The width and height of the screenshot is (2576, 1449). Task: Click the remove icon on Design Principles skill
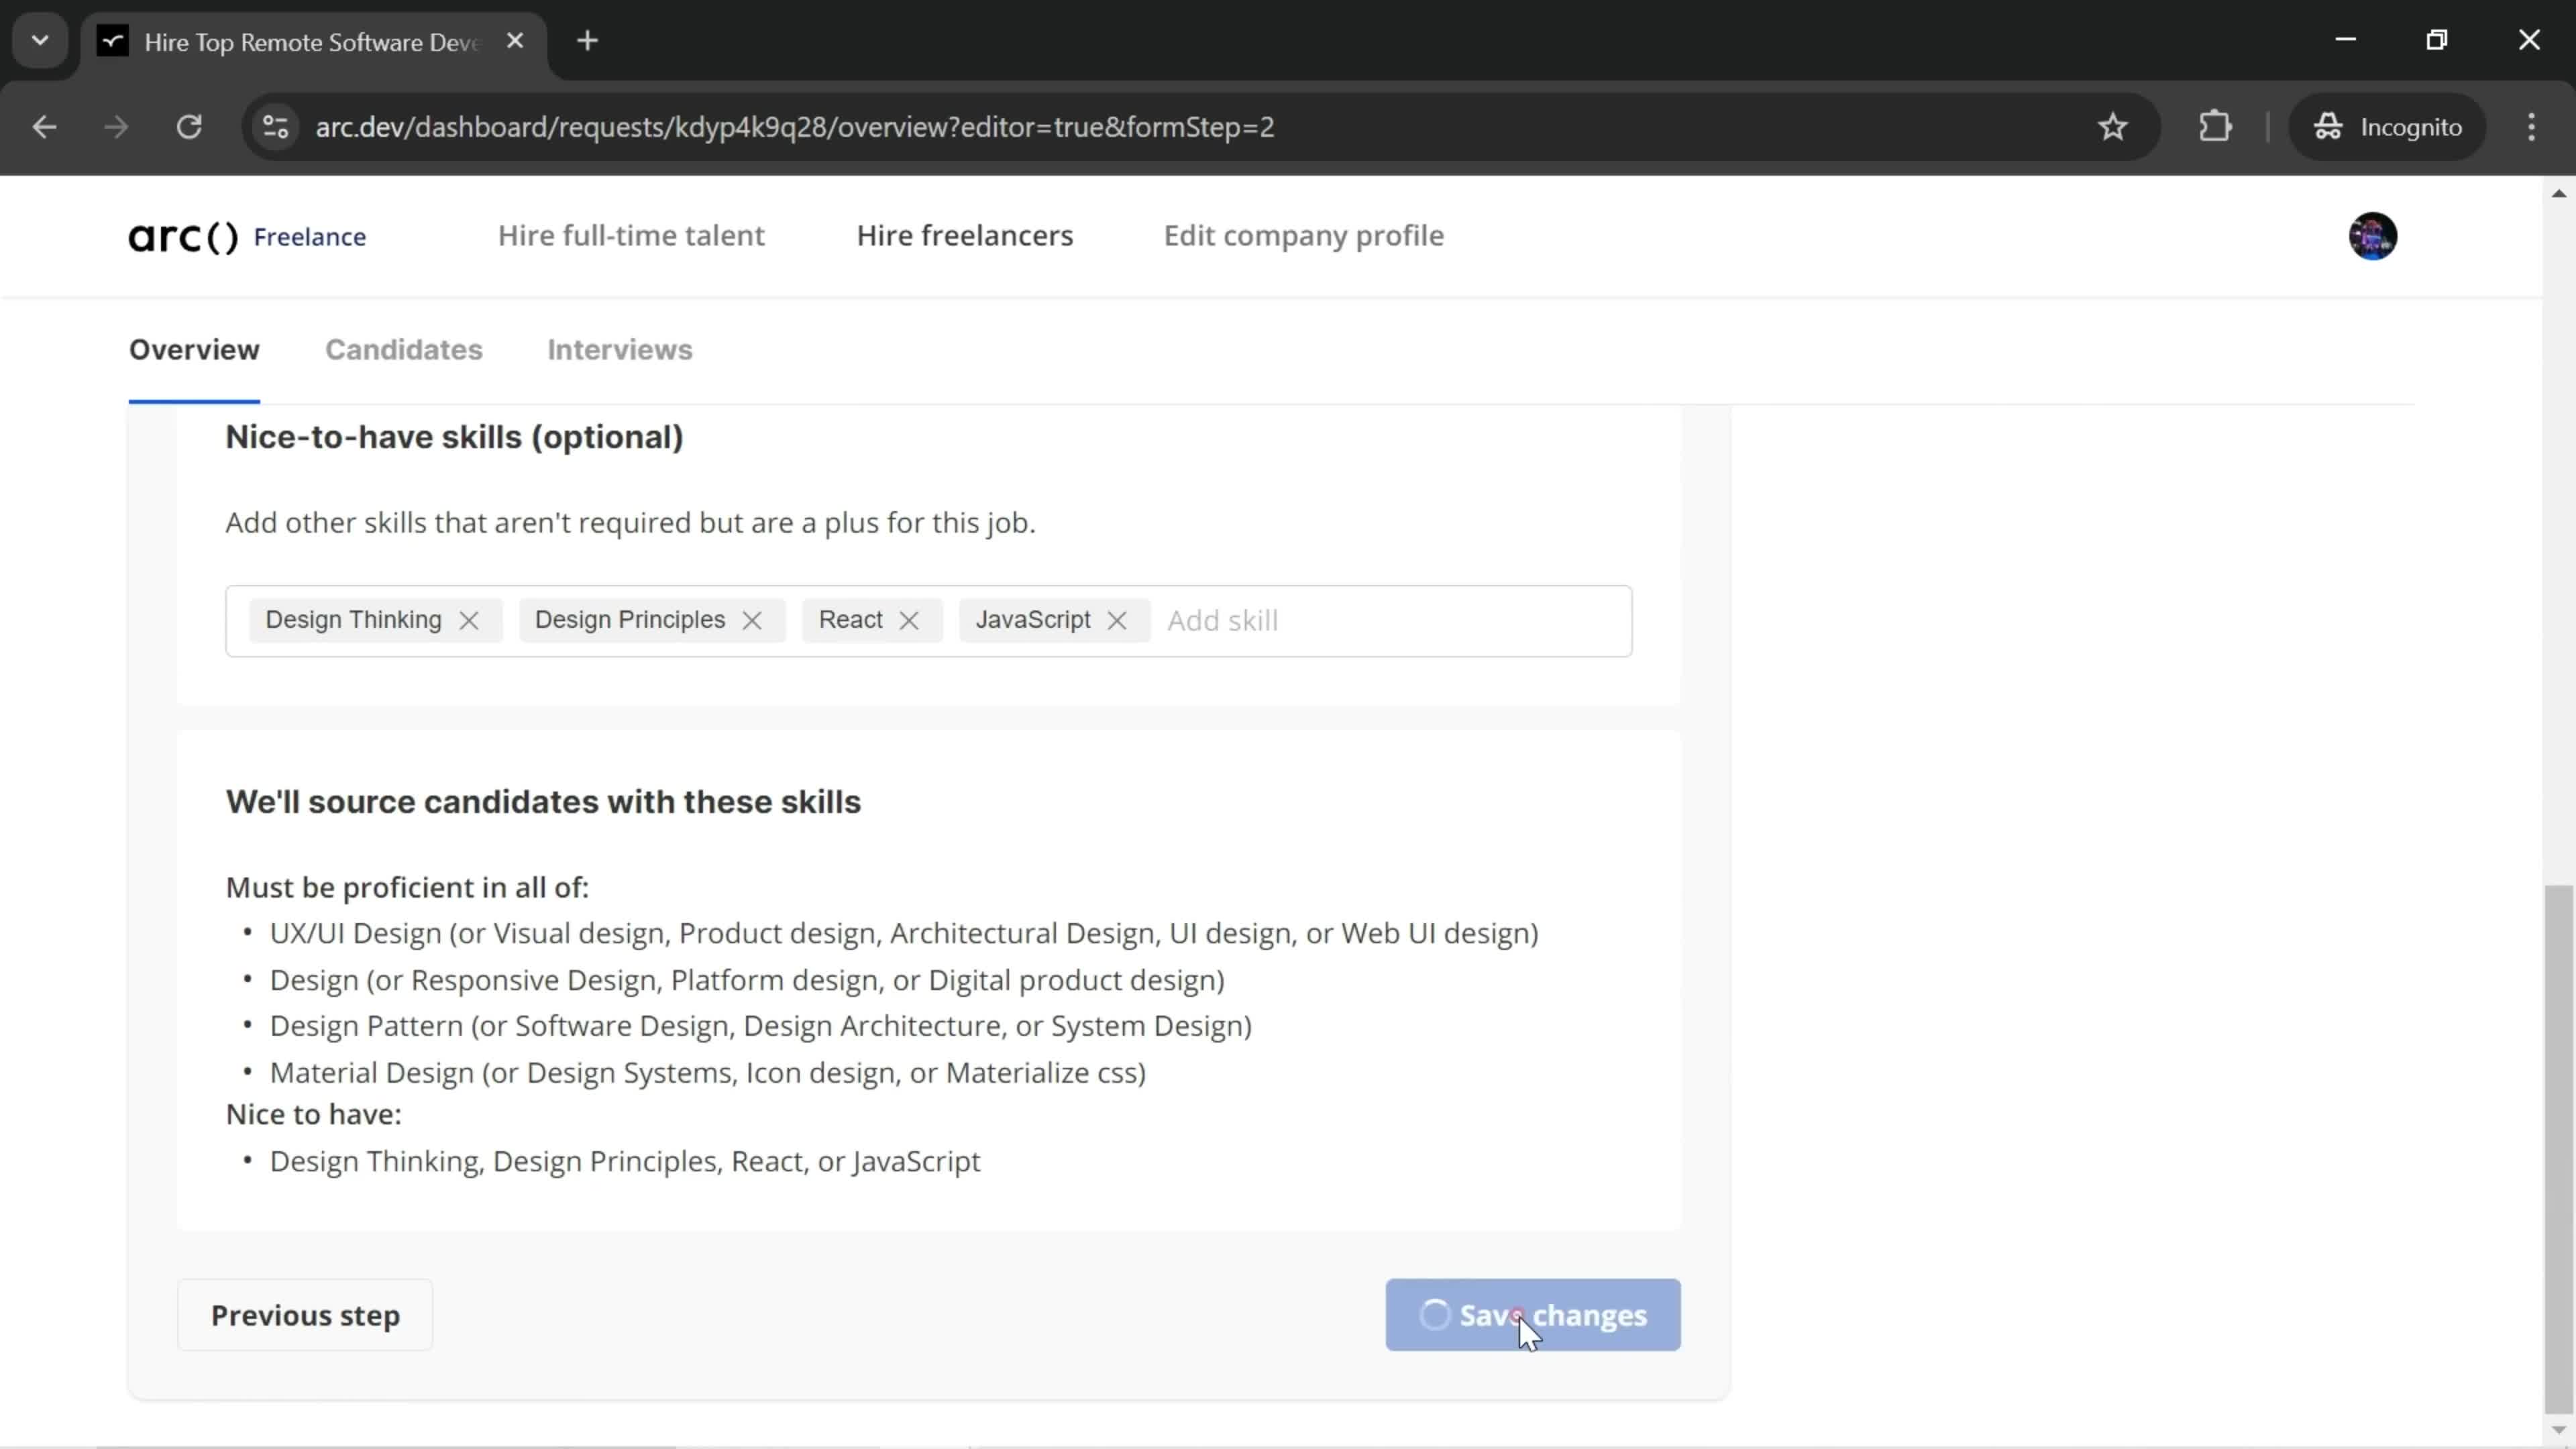tap(752, 619)
